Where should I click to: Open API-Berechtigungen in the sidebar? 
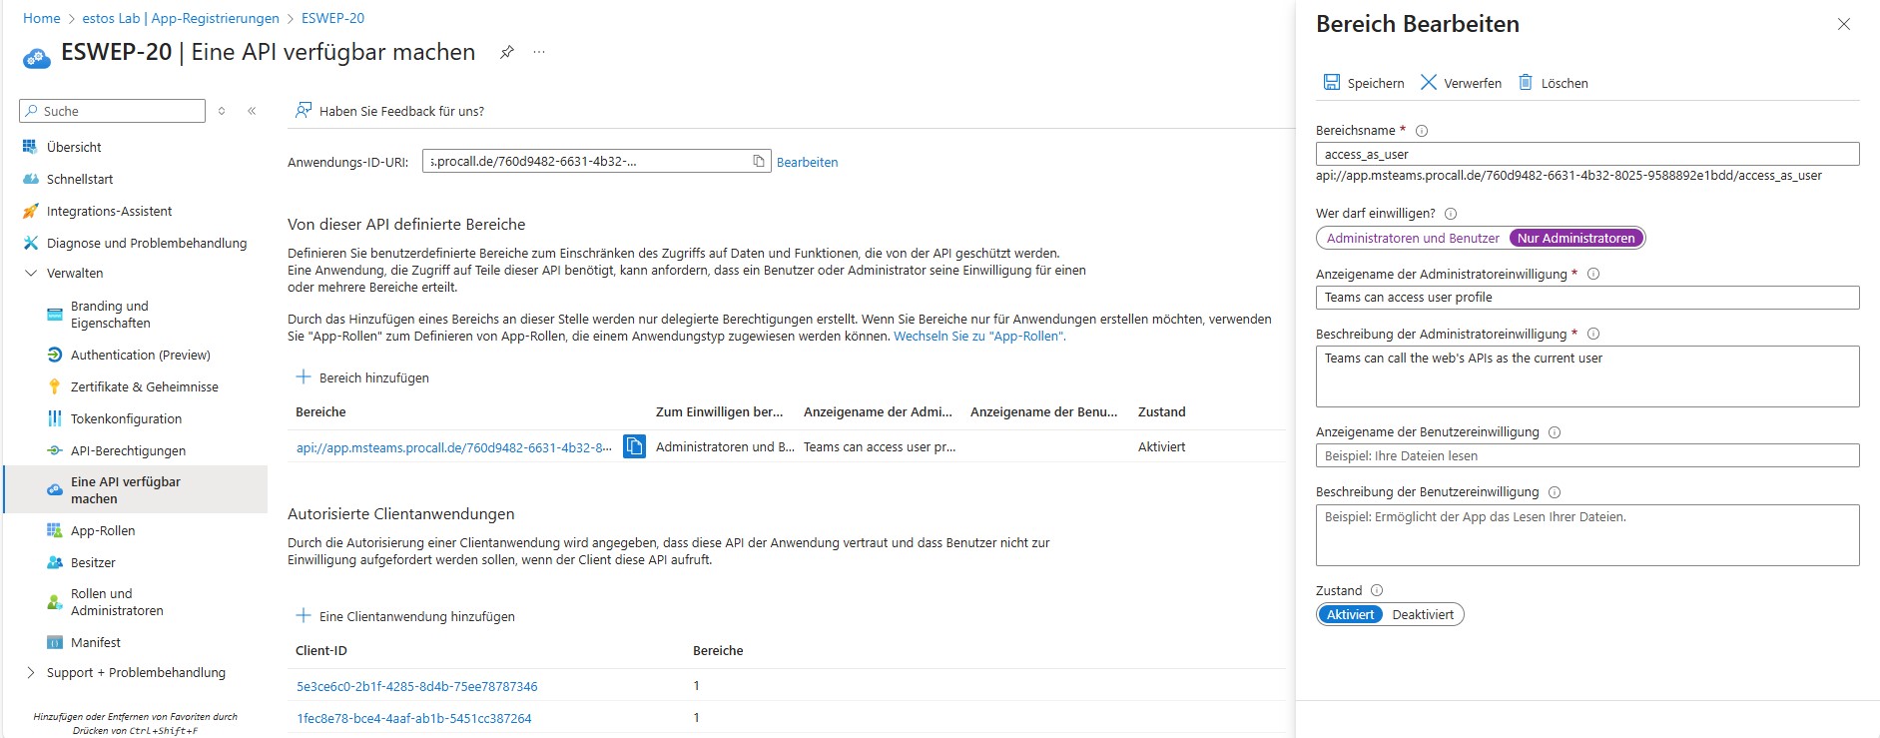tap(128, 450)
